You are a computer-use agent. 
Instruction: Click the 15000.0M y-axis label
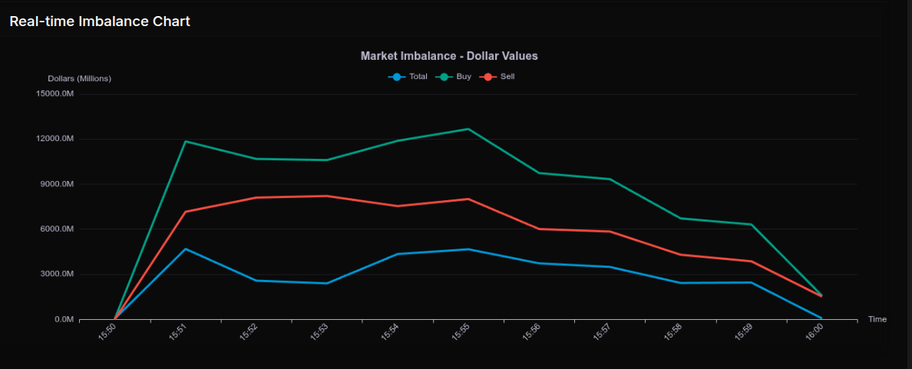tap(55, 94)
